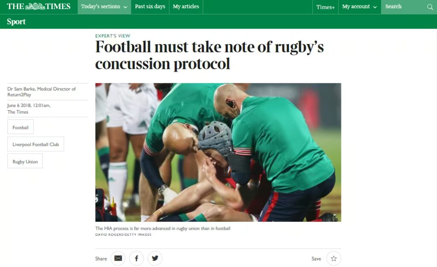Click The Times logo crest
The height and width of the screenshot is (267, 437).
pos(35,6)
